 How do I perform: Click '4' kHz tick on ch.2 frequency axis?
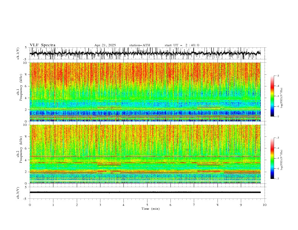point(26,160)
